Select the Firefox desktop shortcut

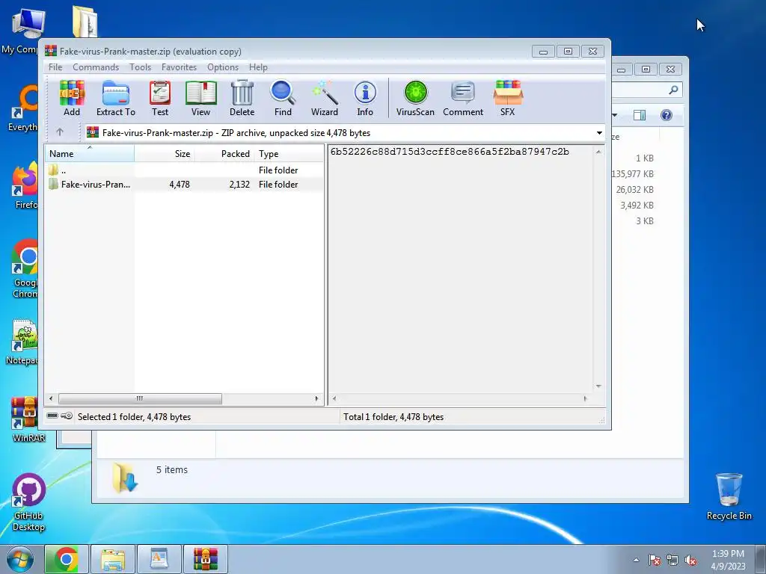[25, 186]
